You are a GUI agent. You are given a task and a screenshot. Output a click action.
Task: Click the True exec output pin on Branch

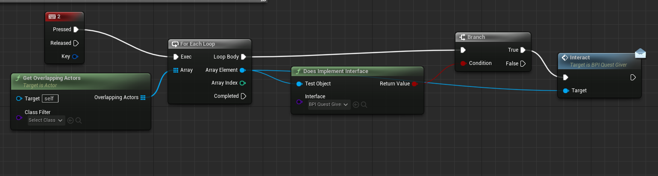pos(523,50)
